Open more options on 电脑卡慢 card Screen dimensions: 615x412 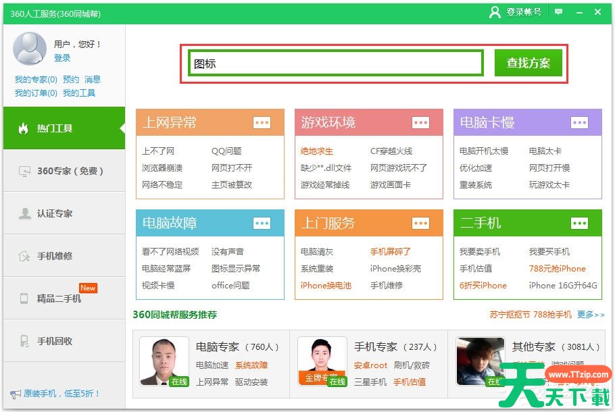coord(579,123)
